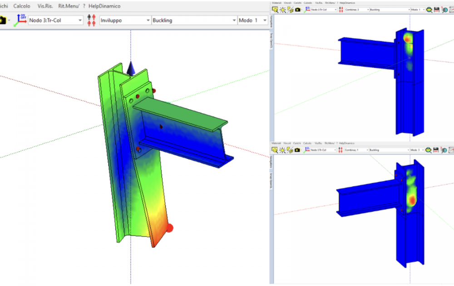454x286 pixels.
Task: Click Rit.Menu' in the main menu bar
Action: 68,6
